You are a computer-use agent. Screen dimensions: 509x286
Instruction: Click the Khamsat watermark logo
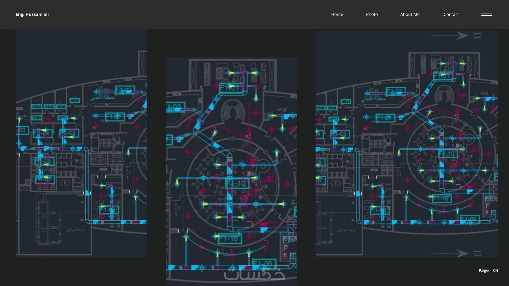(254, 274)
